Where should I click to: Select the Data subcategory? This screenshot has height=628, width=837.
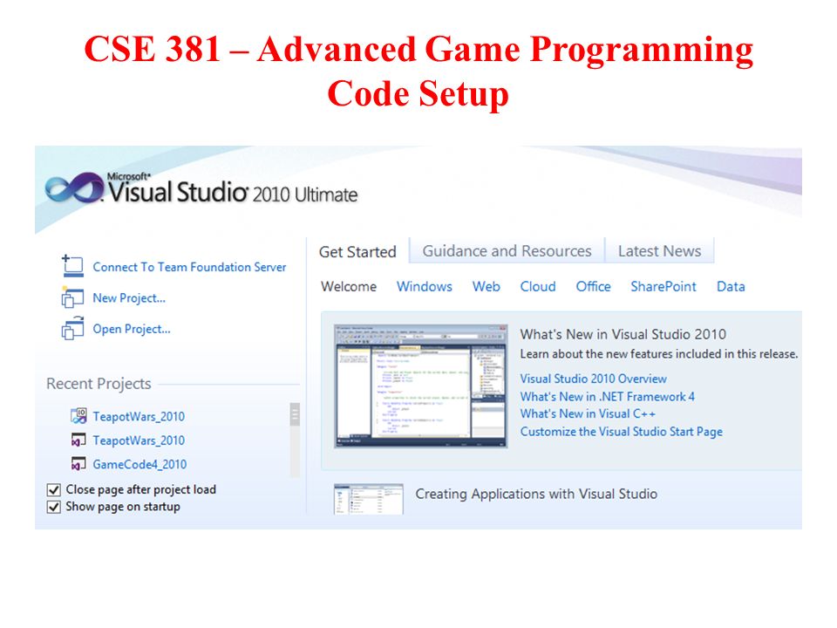pos(731,287)
